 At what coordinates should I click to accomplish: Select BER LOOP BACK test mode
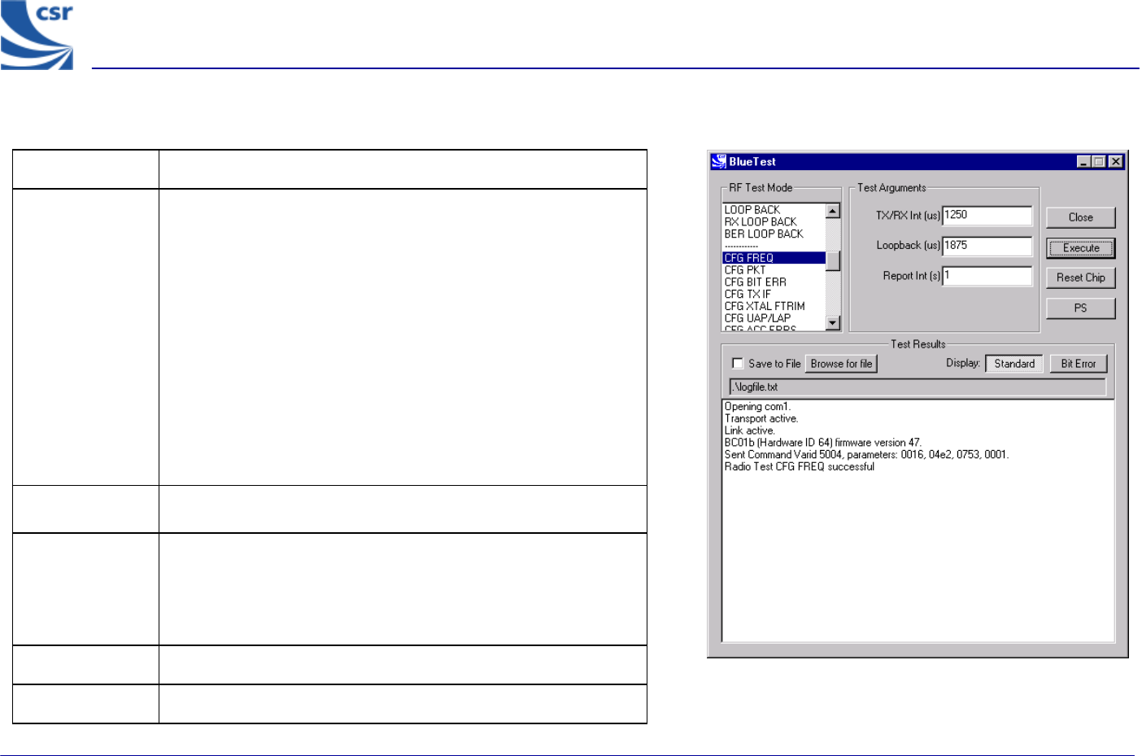click(x=764, y=234)
